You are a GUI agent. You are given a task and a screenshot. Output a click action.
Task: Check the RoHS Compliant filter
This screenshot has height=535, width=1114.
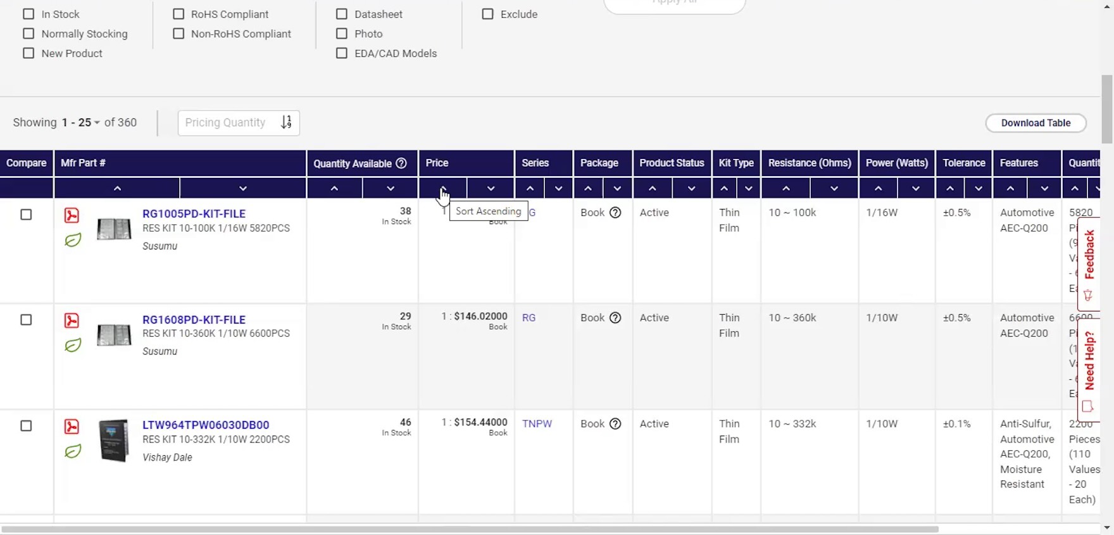click(x=178, y=14)
